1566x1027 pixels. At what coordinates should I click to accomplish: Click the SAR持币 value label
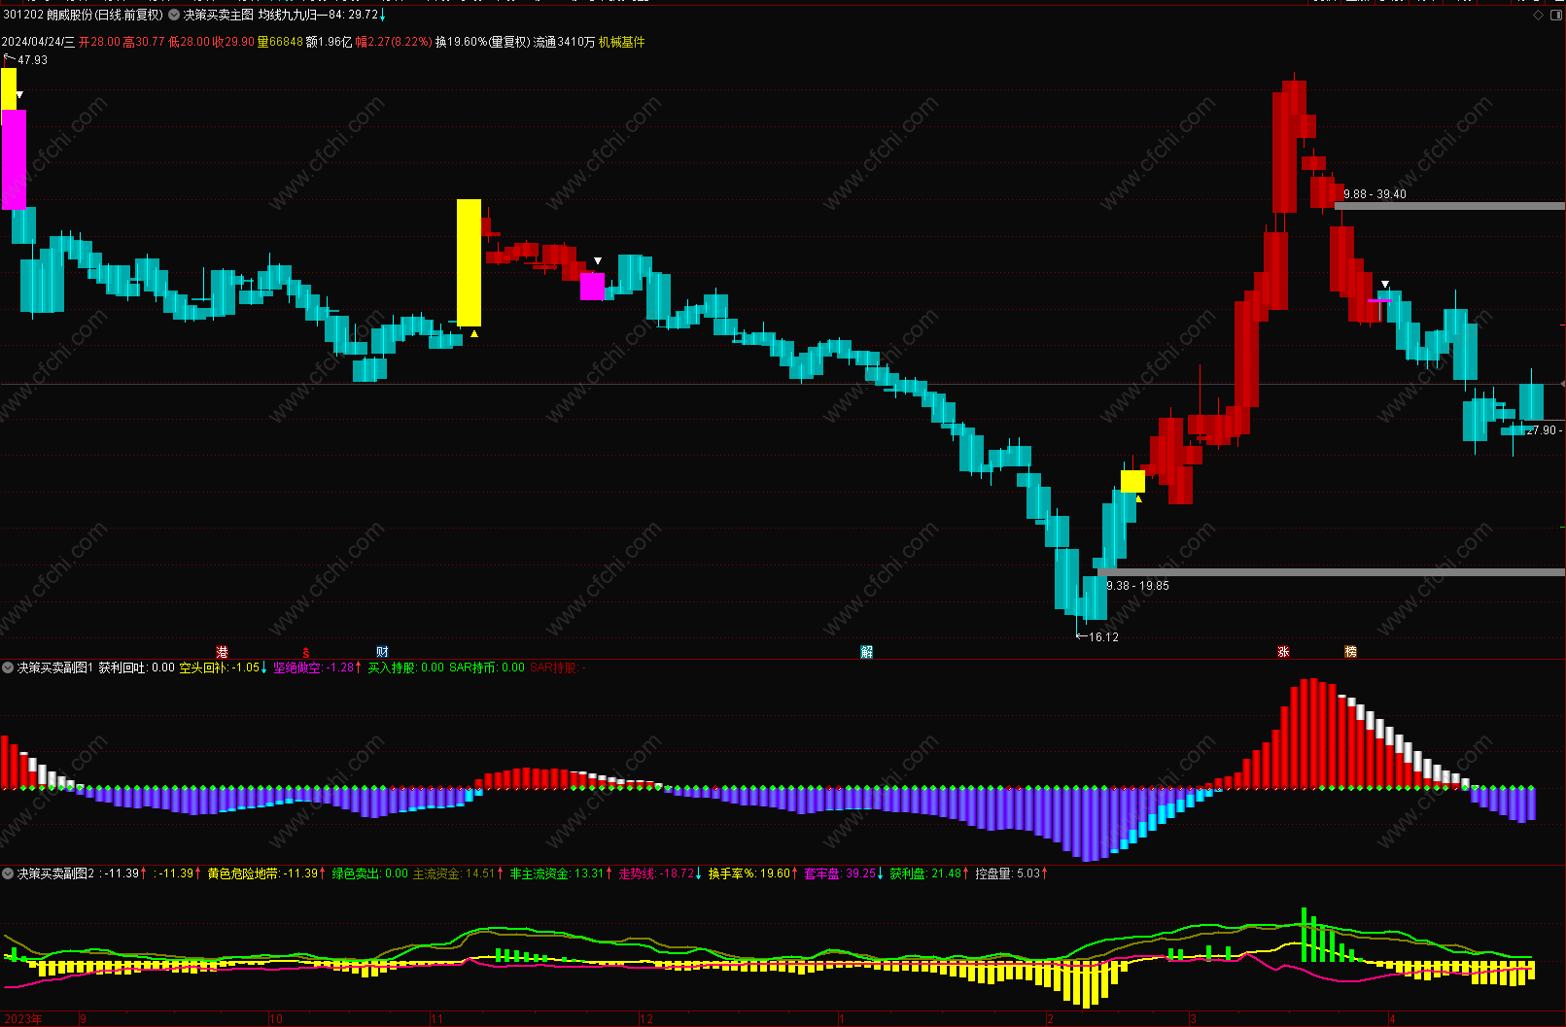pyautogui.click(x=487, y=668)
